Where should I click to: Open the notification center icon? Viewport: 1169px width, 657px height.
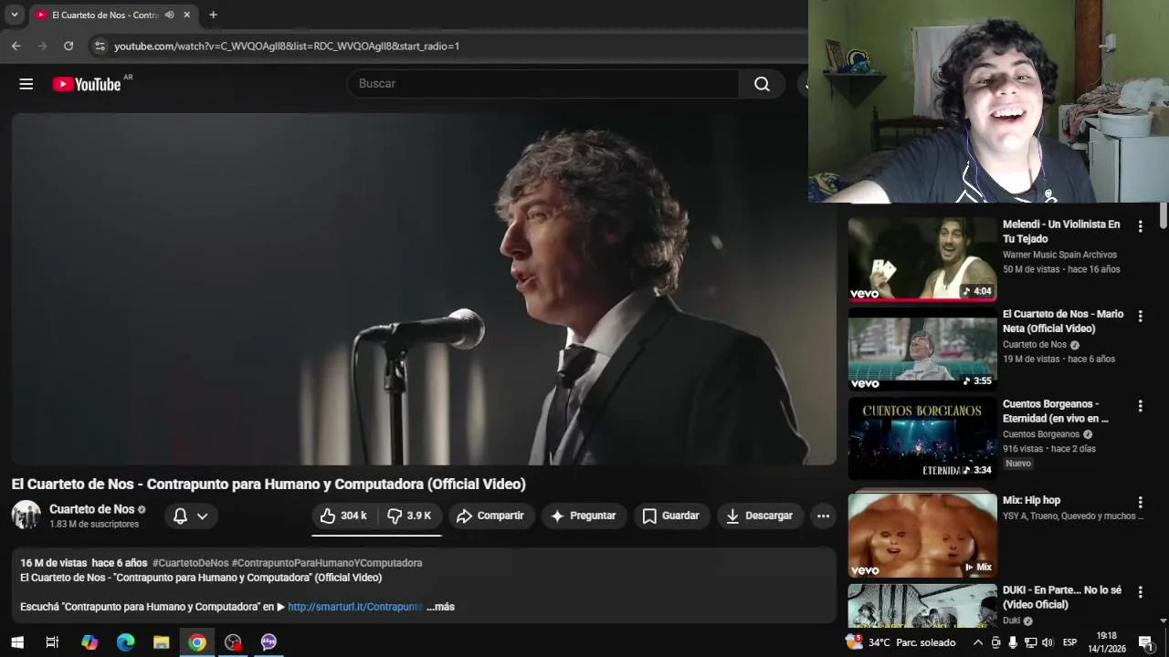(x=1145, y=642)
